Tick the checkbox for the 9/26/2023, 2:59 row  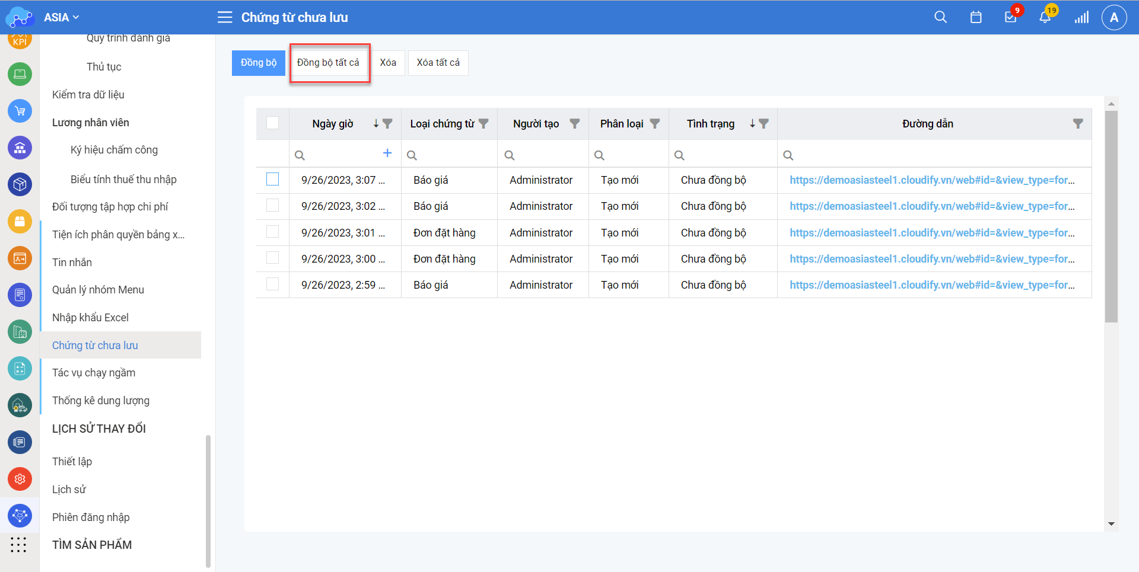click(x=273, y=284)
